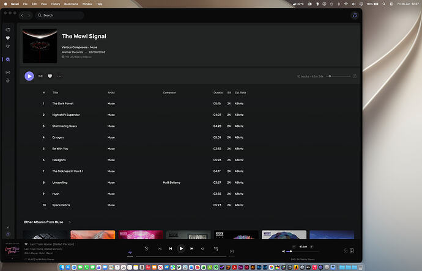Click the purple waveform icon in player

[x=130, y=252]
